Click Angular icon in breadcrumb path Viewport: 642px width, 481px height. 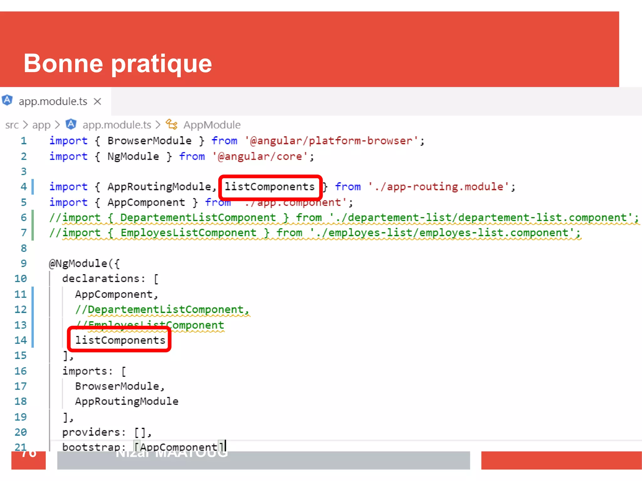(x=71, y=124)
